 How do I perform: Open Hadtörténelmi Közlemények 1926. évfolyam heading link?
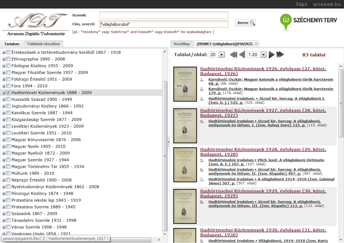(x=263, y=71)
